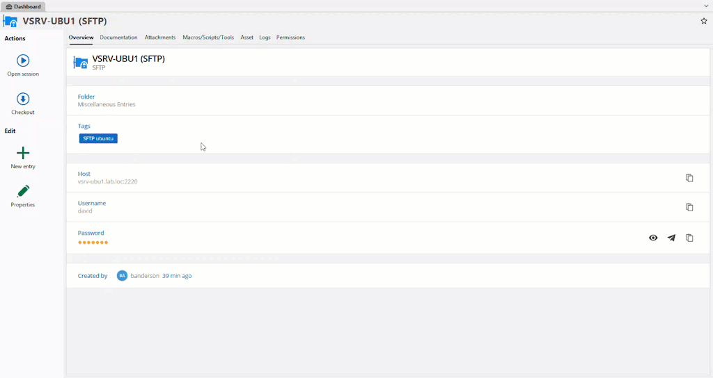Click the banderson creator name
The height and width of the screenshot is (378, 713).
point(145,276)
